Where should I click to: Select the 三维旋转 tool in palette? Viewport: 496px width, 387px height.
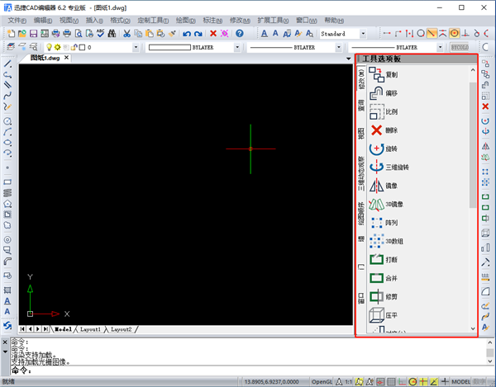(x=389, y=167)
